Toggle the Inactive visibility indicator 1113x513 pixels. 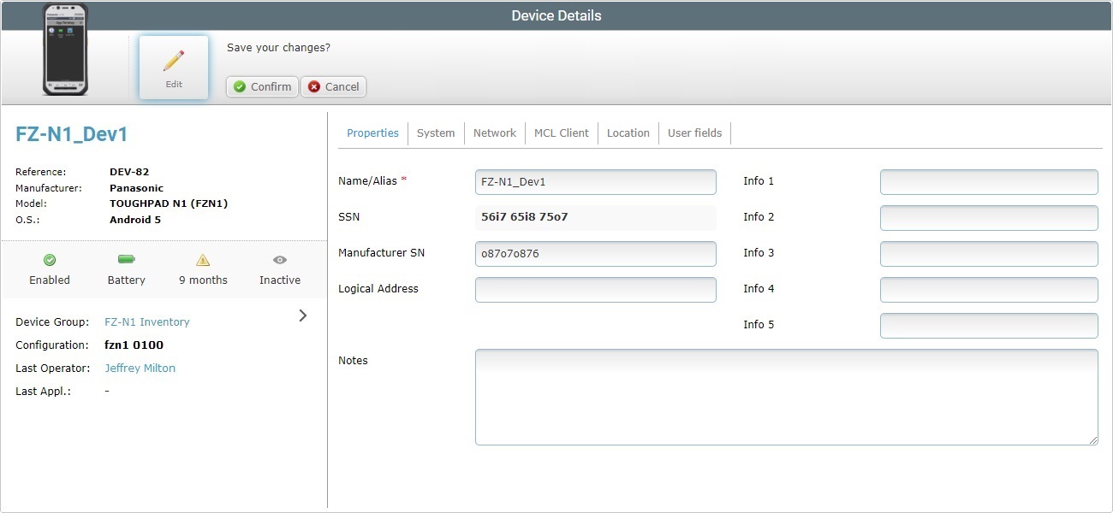click(279, 259)
